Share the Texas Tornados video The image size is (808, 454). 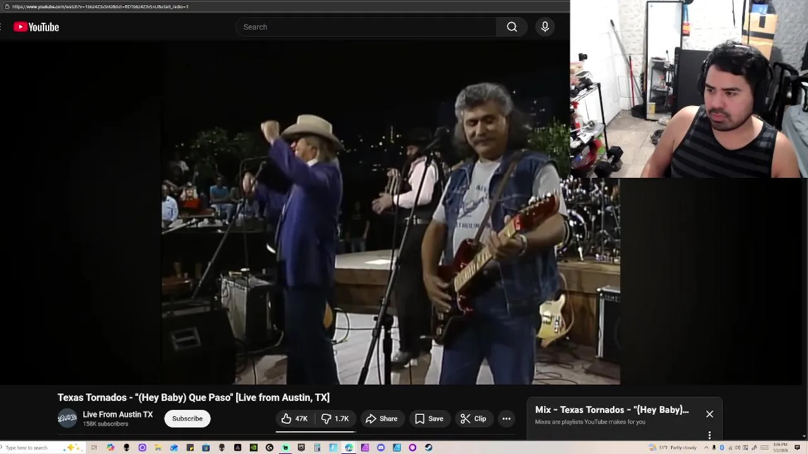click(381, 419)
